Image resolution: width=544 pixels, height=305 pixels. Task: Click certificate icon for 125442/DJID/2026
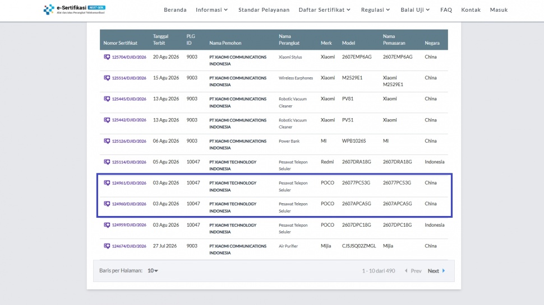107,120
